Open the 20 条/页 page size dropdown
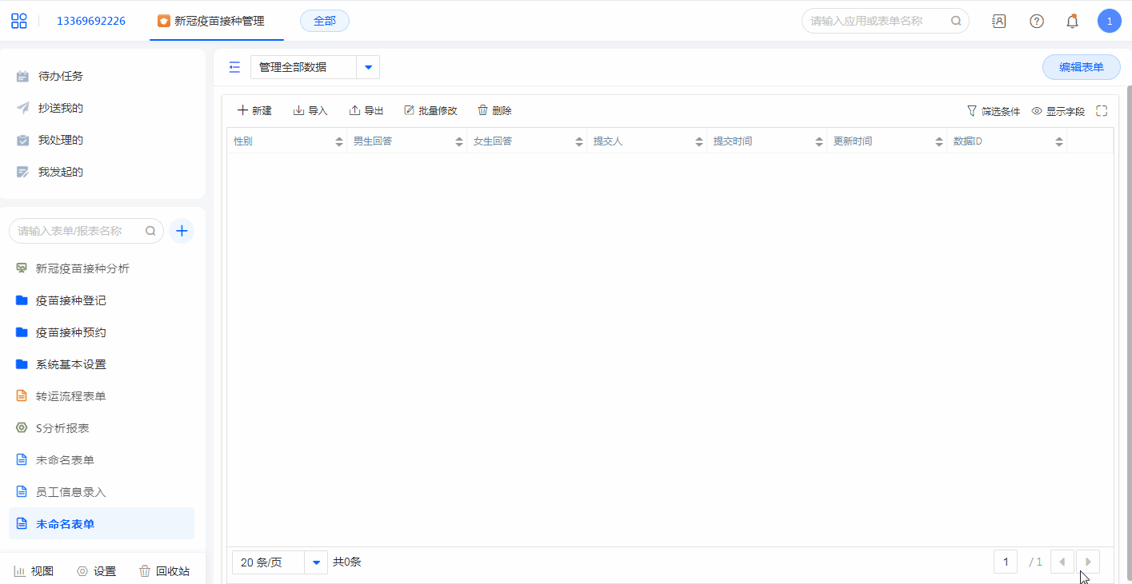This screenshot has height=584, width=1132. 317,562
